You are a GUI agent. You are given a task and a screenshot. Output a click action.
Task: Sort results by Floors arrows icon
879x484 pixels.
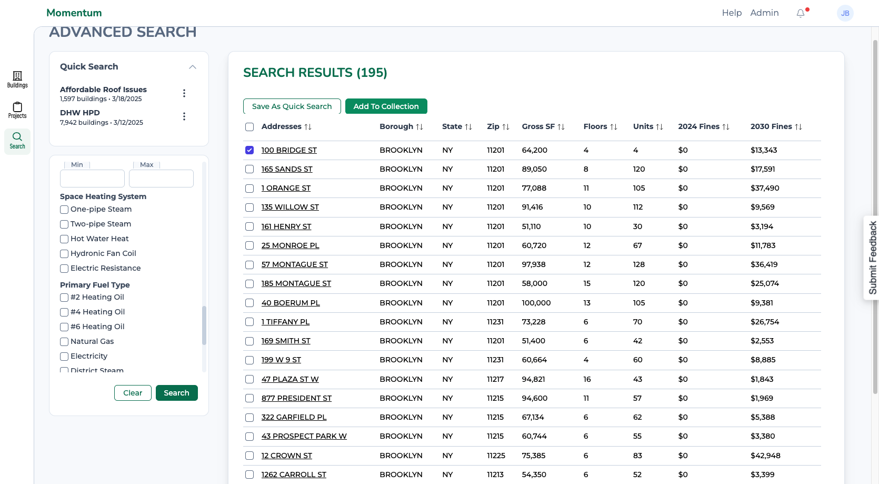614,127
